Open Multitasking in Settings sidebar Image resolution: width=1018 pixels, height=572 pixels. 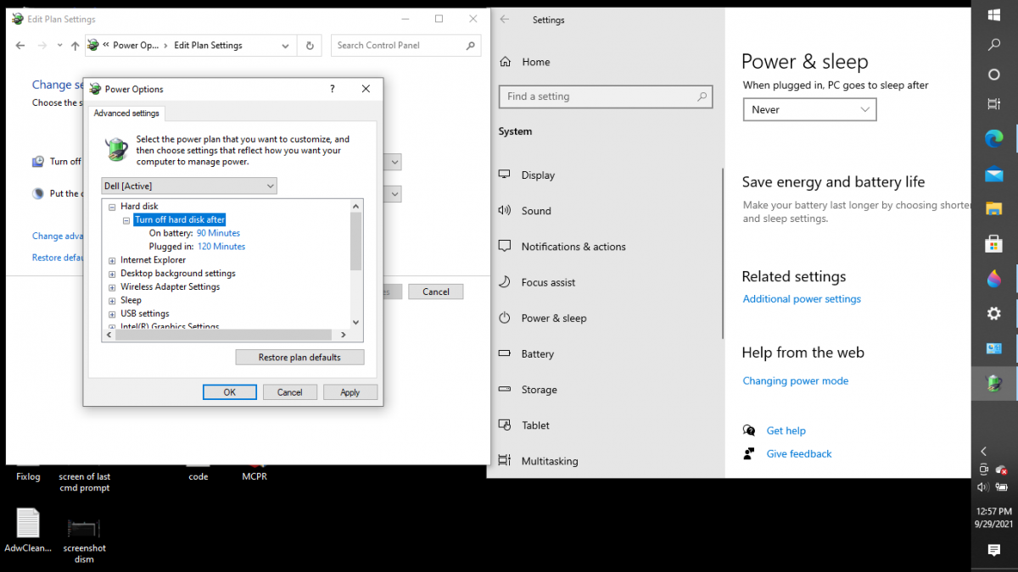point(550,461)
